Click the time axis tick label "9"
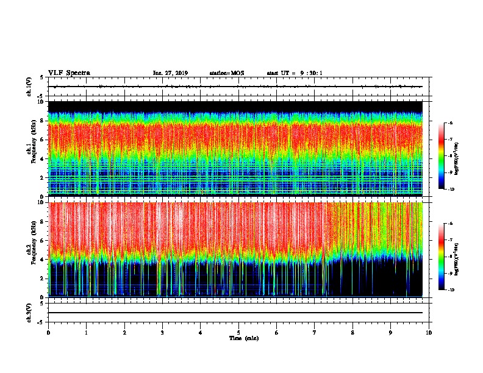Viewport: 483px width, 373px height. (x=390, y=333)
